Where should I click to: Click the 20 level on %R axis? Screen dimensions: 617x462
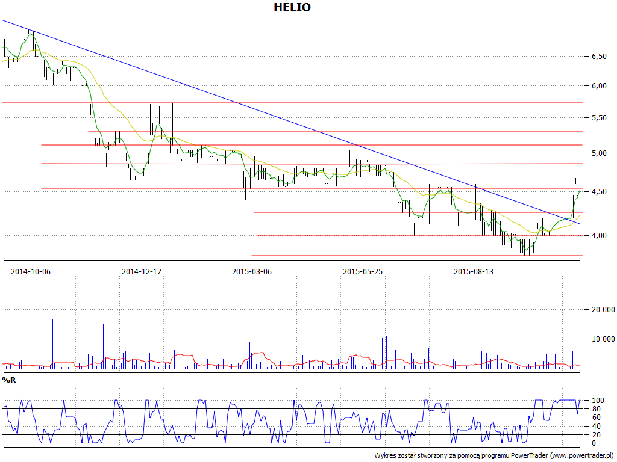[596, 435]
